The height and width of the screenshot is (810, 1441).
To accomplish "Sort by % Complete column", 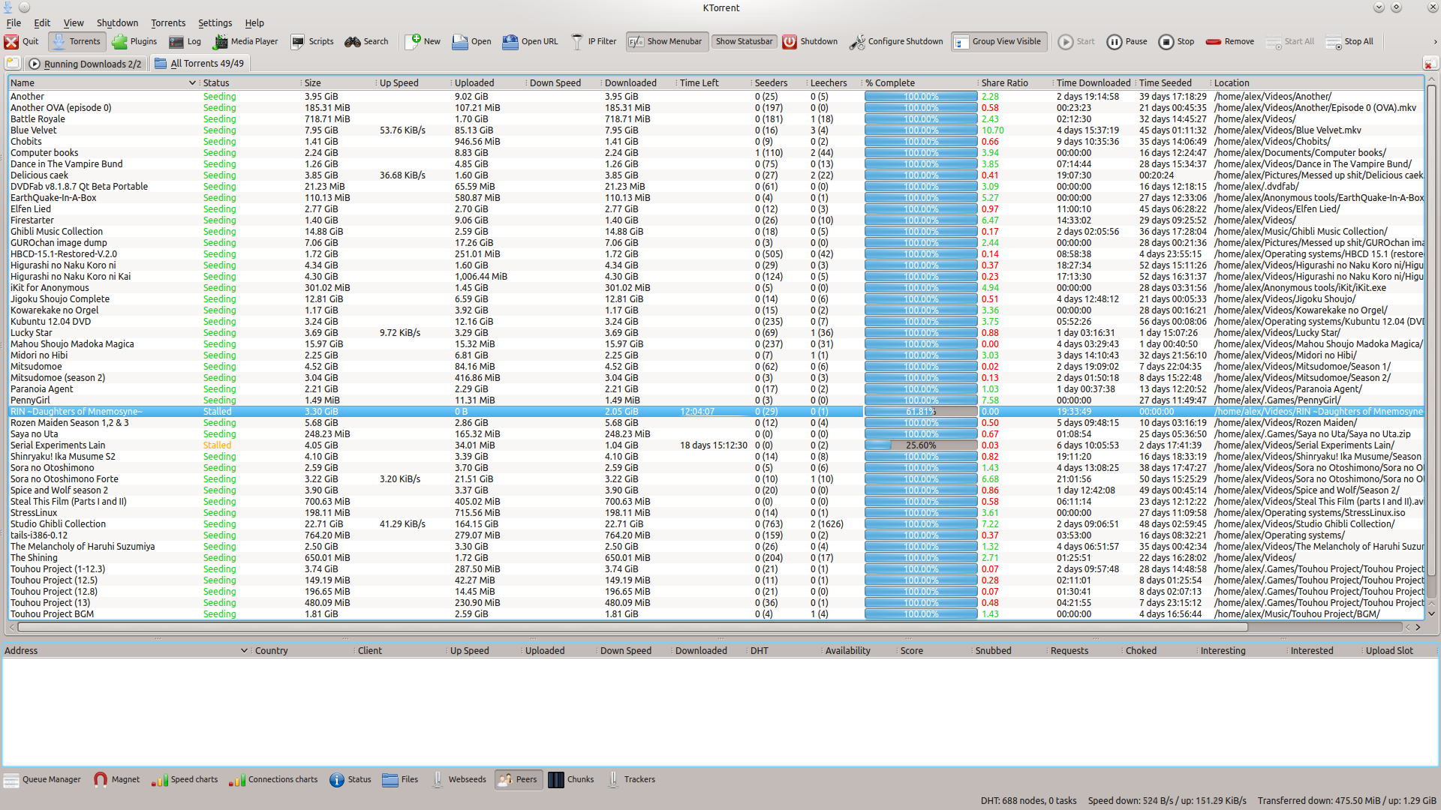I will point(919,83).
